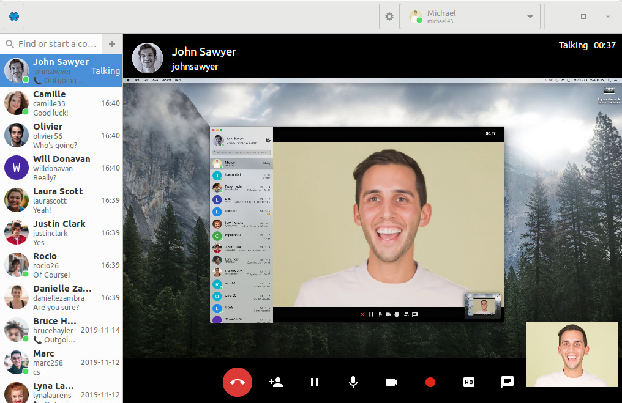This screenshot has width=622, height=403.
Task: Add a new contact with plus icon
Action: coord(111,44)
